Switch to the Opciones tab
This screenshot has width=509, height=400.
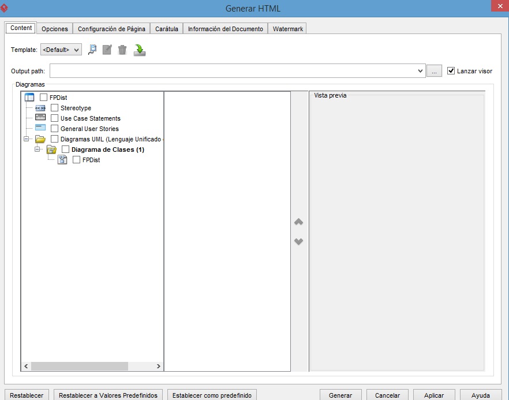coord(55,29)
